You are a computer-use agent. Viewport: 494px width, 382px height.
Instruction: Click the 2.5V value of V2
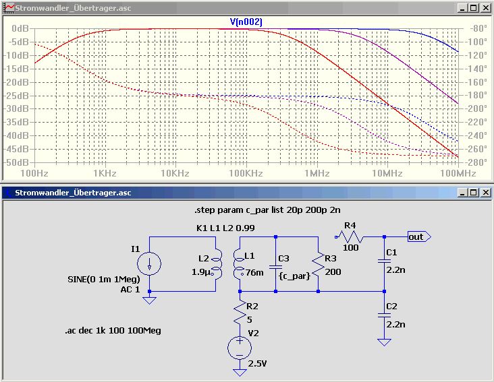click(x=257, y=364)
